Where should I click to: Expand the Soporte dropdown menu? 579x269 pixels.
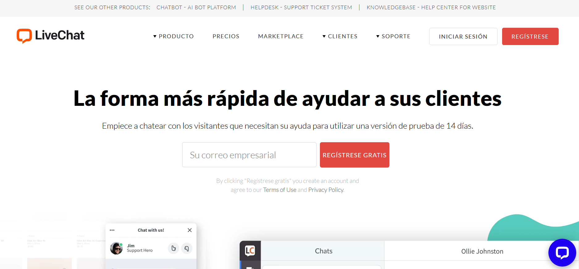click(393, 36)
